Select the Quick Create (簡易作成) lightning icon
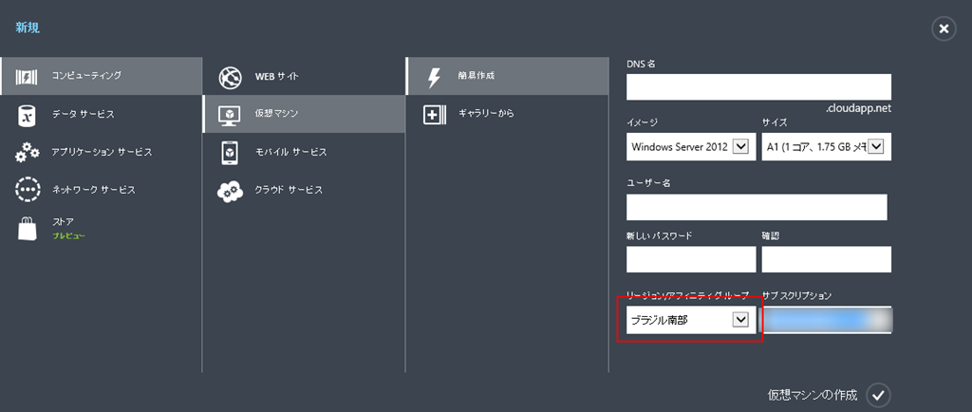The height and width of the screenshot is (412, 972). 434,76
